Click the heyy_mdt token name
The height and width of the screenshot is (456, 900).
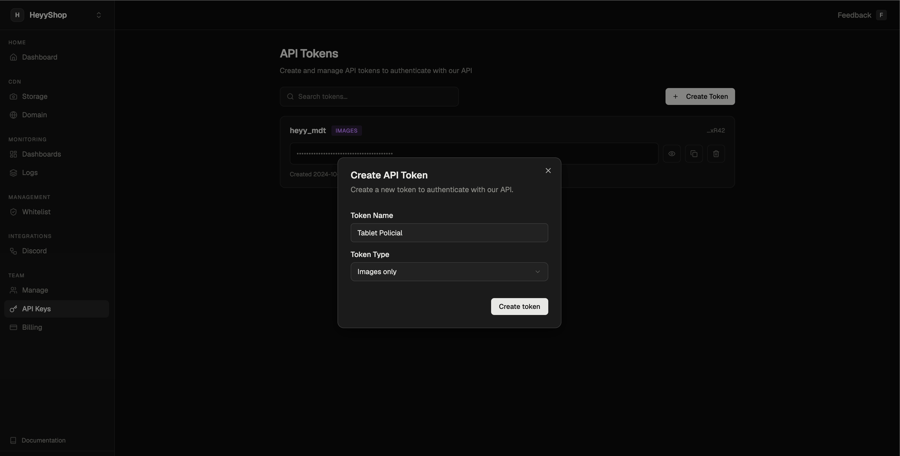point(308,131)
